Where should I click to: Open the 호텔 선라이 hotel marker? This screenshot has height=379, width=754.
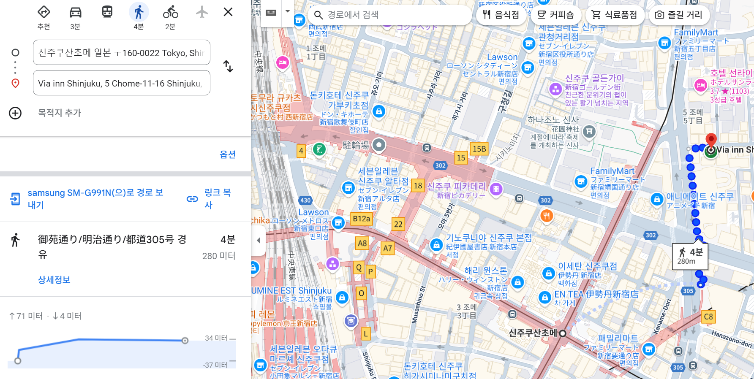(x=700, y=86)
